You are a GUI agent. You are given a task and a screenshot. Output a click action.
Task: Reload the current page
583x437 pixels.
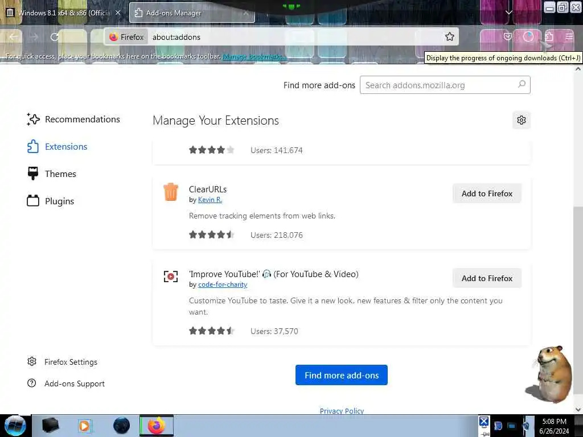(55, 37)
